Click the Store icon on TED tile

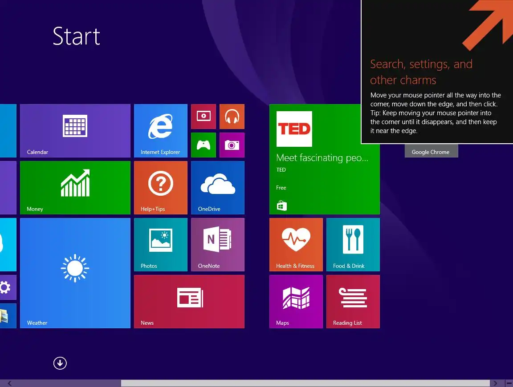click(x=282, y=206)
